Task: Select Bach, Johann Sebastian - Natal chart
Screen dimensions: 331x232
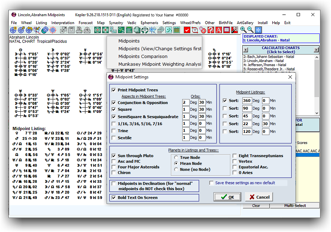Action: click(x=268, y=57)
